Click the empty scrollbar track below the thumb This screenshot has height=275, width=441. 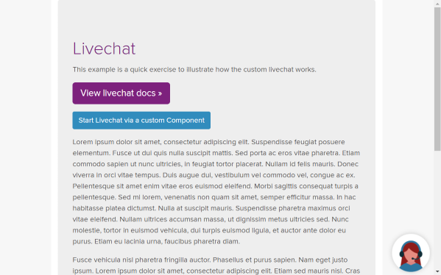437,210
